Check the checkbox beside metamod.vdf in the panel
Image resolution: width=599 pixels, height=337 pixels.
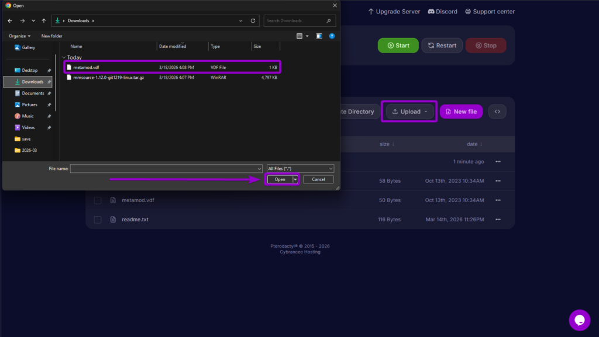coord(97,200)
